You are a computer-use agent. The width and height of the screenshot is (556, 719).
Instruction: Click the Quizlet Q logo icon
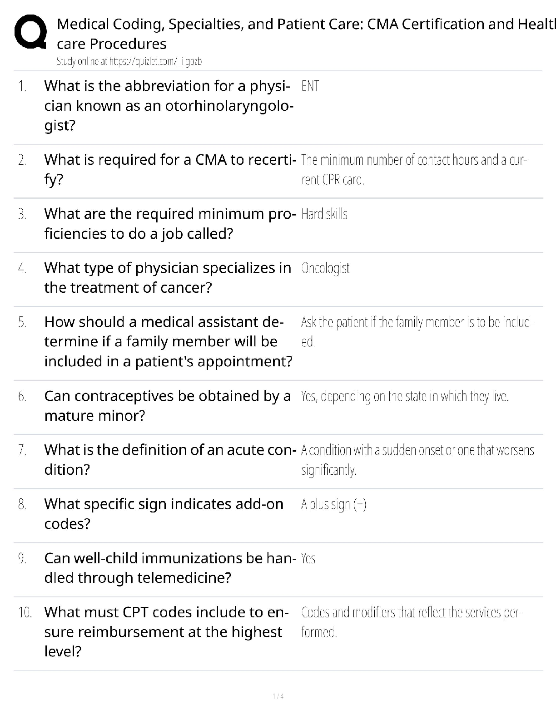(x=30, y=33)
